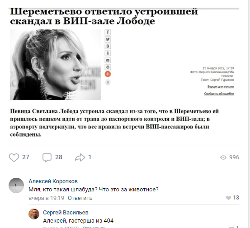Screen dimensions: 250x228
Task: Share article via VK icon
Action: click(x=108, y=46)
